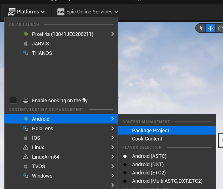The height and width of the screenshot is (189, 223).
Task: Open Epic Online Services dropdown
Action: (x=88, y=12)
